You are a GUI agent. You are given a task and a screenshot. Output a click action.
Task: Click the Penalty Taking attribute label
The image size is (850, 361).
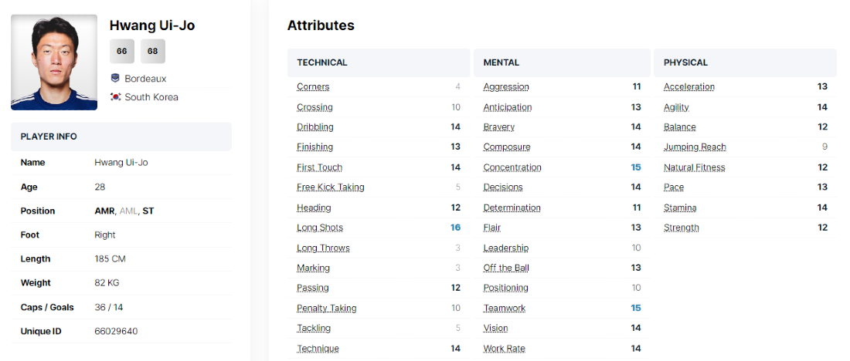(x=326, y=308)
